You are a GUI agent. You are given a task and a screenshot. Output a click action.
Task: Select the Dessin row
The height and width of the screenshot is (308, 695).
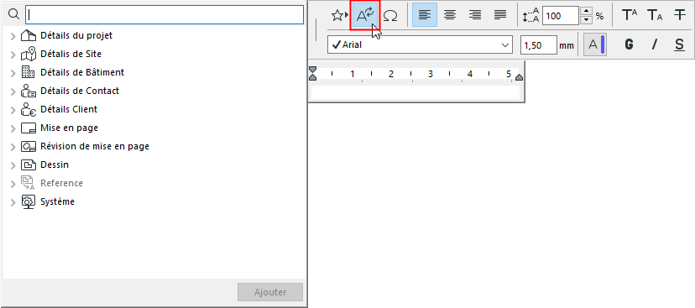154,164
